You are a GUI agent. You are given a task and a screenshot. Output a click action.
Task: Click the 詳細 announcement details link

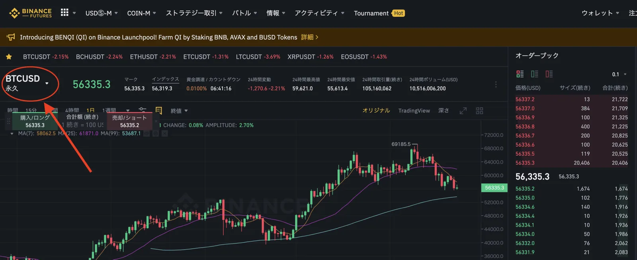tap(309, 37)
